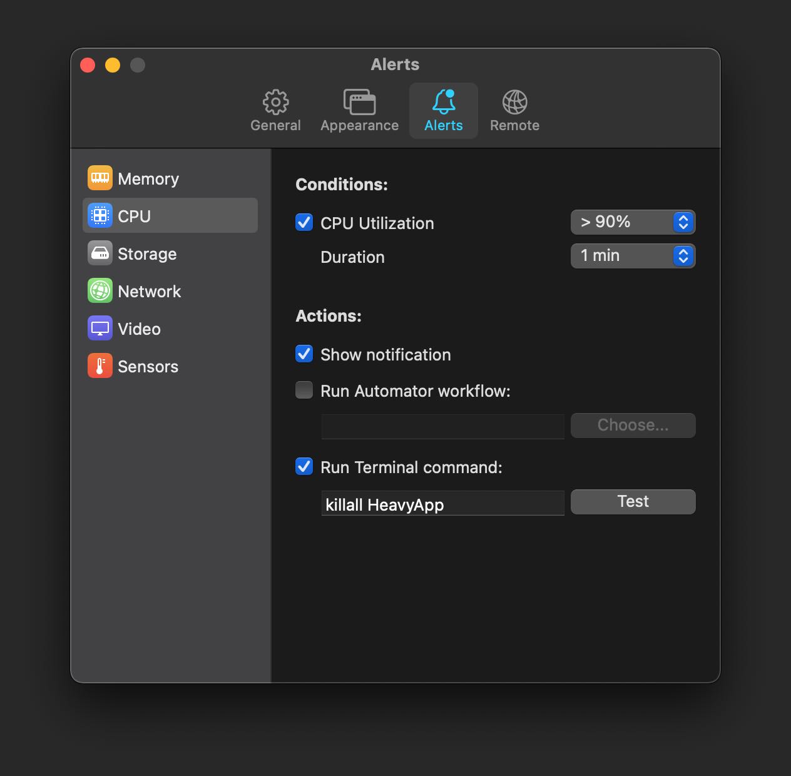Click the killall HeavyApp command field
The height and width of the screenshot is (776, 791).
coord(442,503)
